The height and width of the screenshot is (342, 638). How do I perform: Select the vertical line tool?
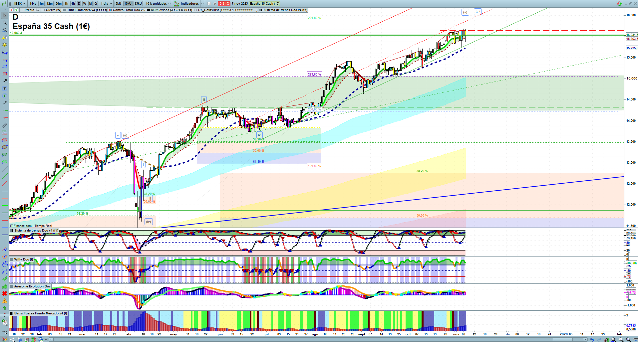[5, 242]
